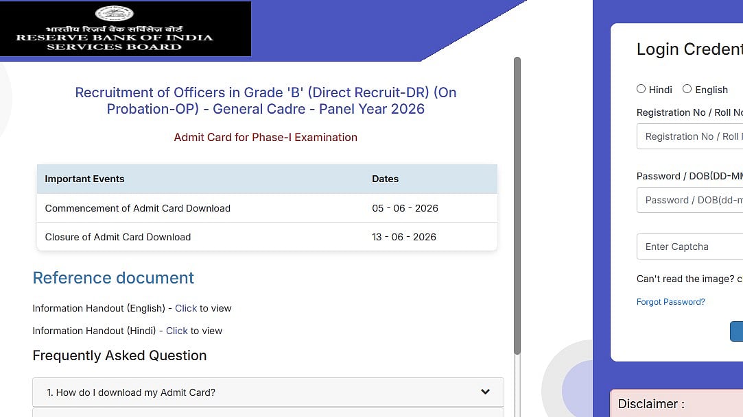Click 'Commencement of Admit Card Download' row text
Viewport: 743px width, 417px height.
(x=137, y=208)
